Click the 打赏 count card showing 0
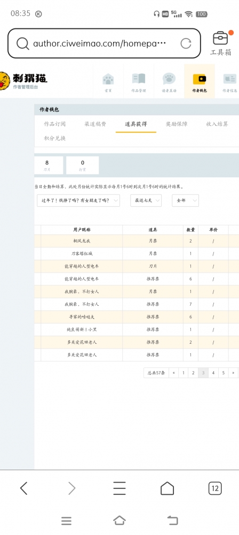 click(82, 165)
